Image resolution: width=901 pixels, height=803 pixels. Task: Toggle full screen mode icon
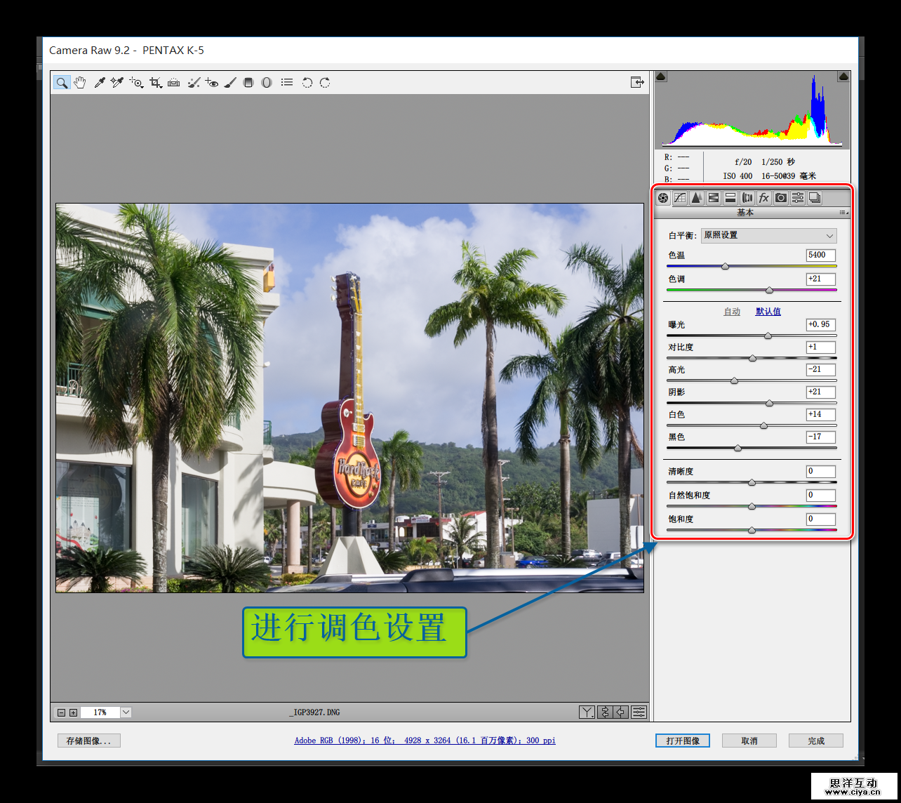coord(636,83)
